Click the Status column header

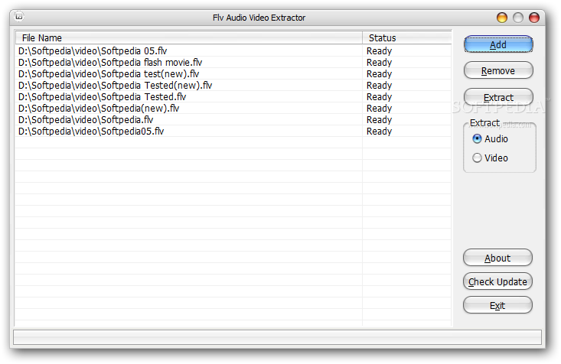[x=406, y=37]
